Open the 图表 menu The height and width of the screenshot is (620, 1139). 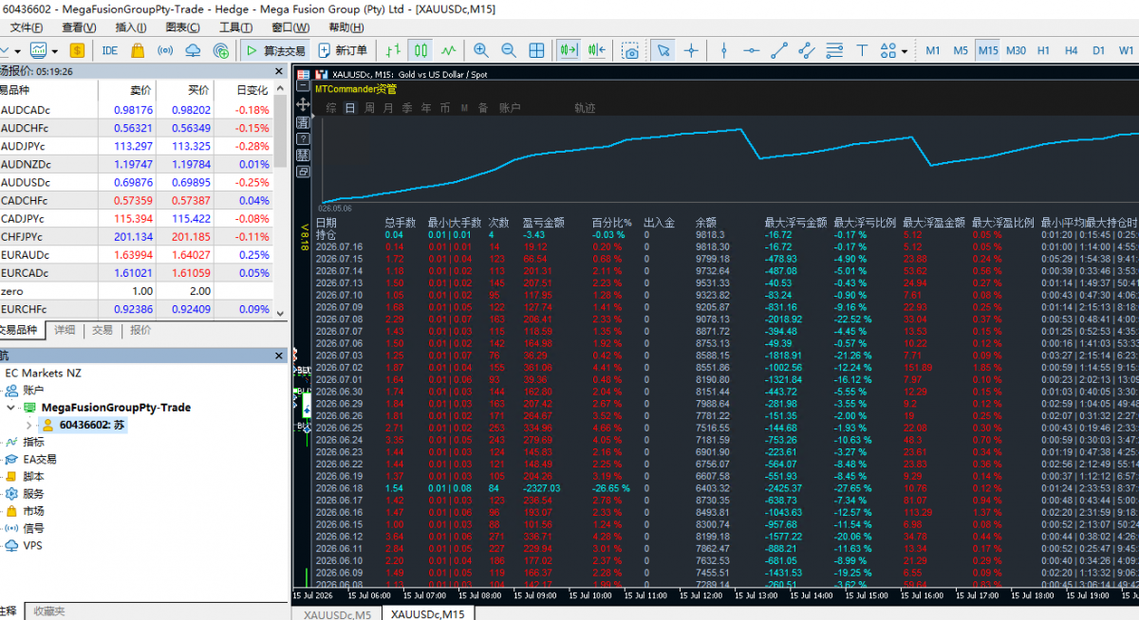point(176,27)
